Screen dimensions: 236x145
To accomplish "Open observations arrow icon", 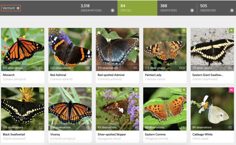I will coord(113,10).
